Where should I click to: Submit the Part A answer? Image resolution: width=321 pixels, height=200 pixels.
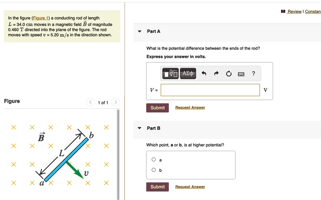(x=157, y=108)
